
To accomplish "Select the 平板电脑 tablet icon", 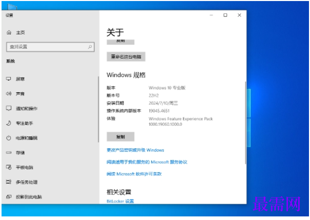I will point(9,167).
